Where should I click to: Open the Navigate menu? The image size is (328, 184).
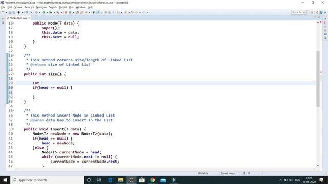42,7
